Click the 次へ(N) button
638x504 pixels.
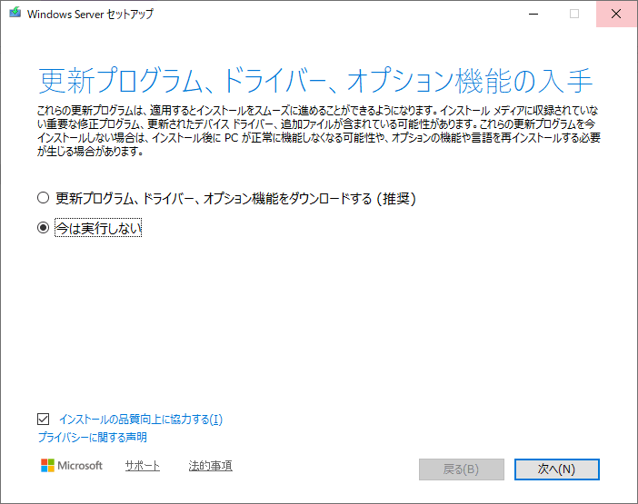click(x=556, y=469)
